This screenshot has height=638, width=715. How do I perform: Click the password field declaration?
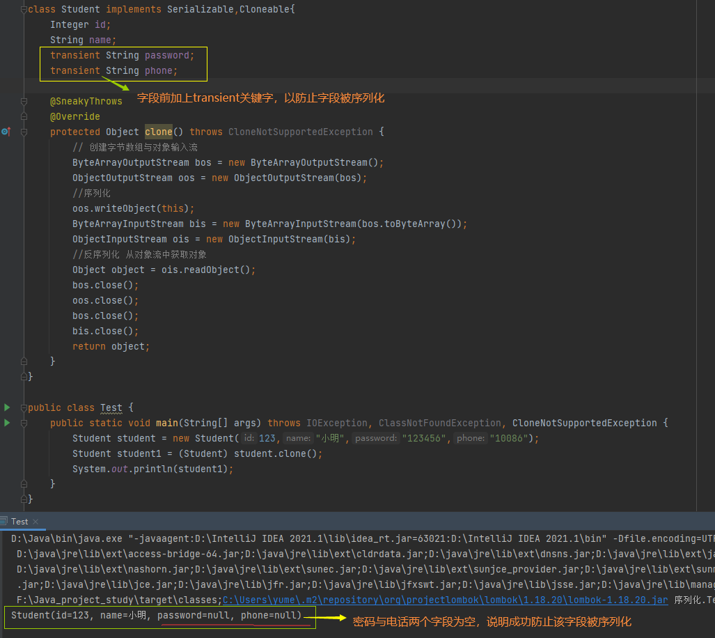click(x=123, y=55)
